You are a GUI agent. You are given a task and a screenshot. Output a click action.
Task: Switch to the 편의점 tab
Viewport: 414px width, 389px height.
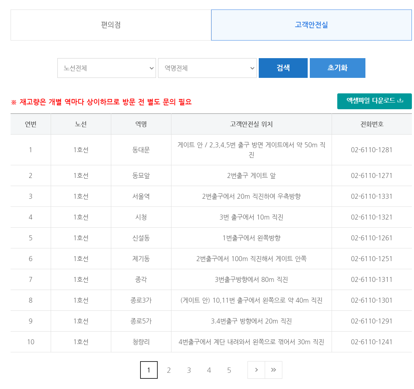111,25
